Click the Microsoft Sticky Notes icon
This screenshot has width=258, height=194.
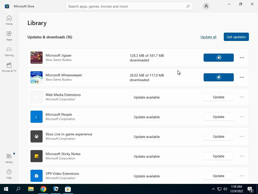click(x=37, y=156)
